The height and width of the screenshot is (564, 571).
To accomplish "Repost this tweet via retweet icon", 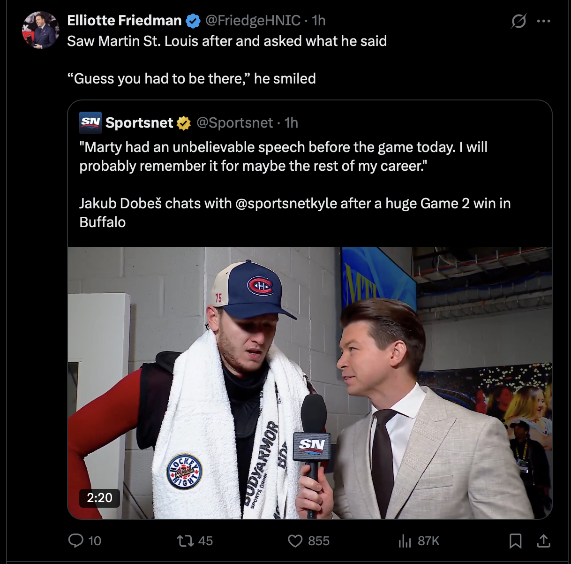I will tap(185, 541).
